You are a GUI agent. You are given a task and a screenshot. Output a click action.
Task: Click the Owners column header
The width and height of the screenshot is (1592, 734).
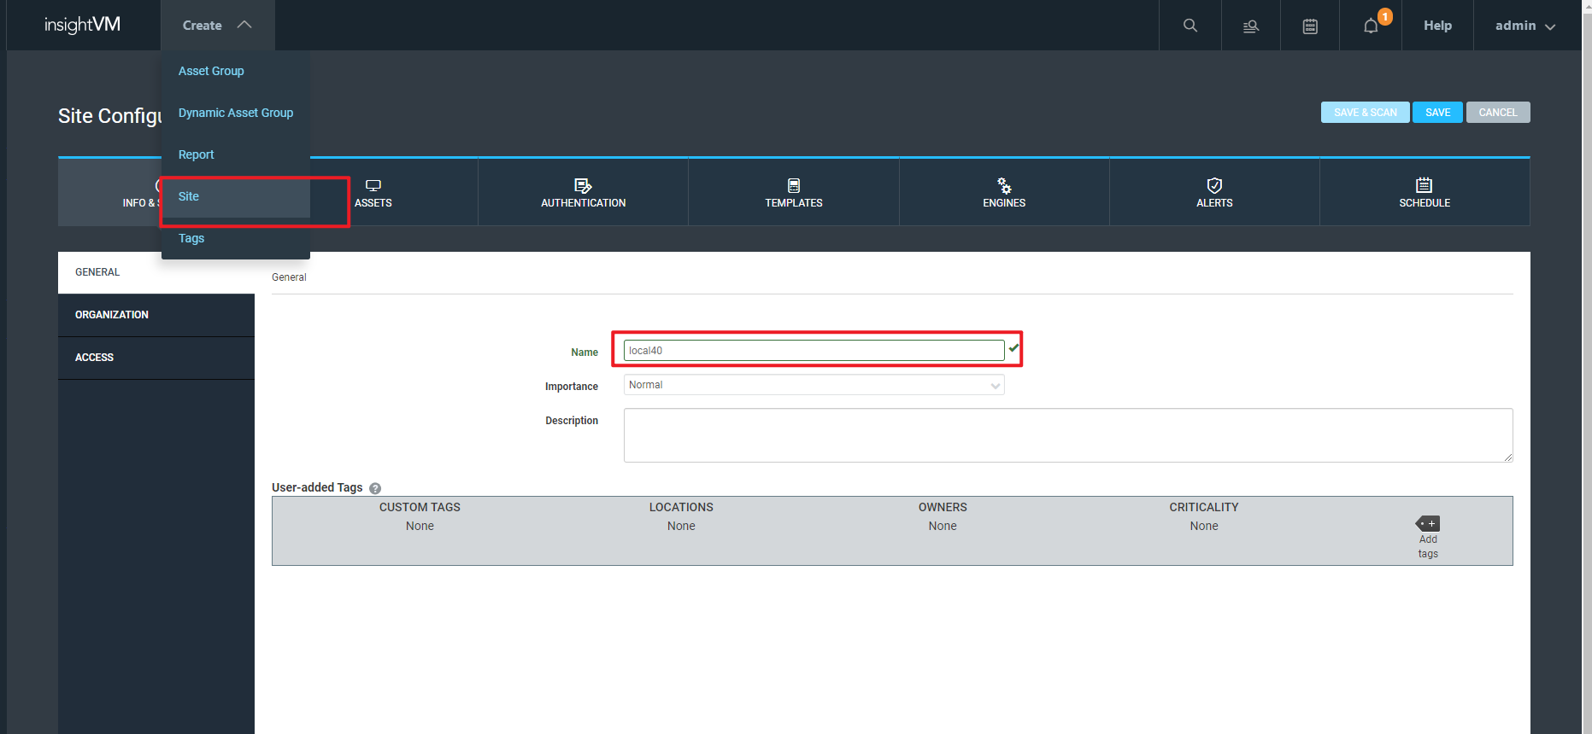click(943, 507)
